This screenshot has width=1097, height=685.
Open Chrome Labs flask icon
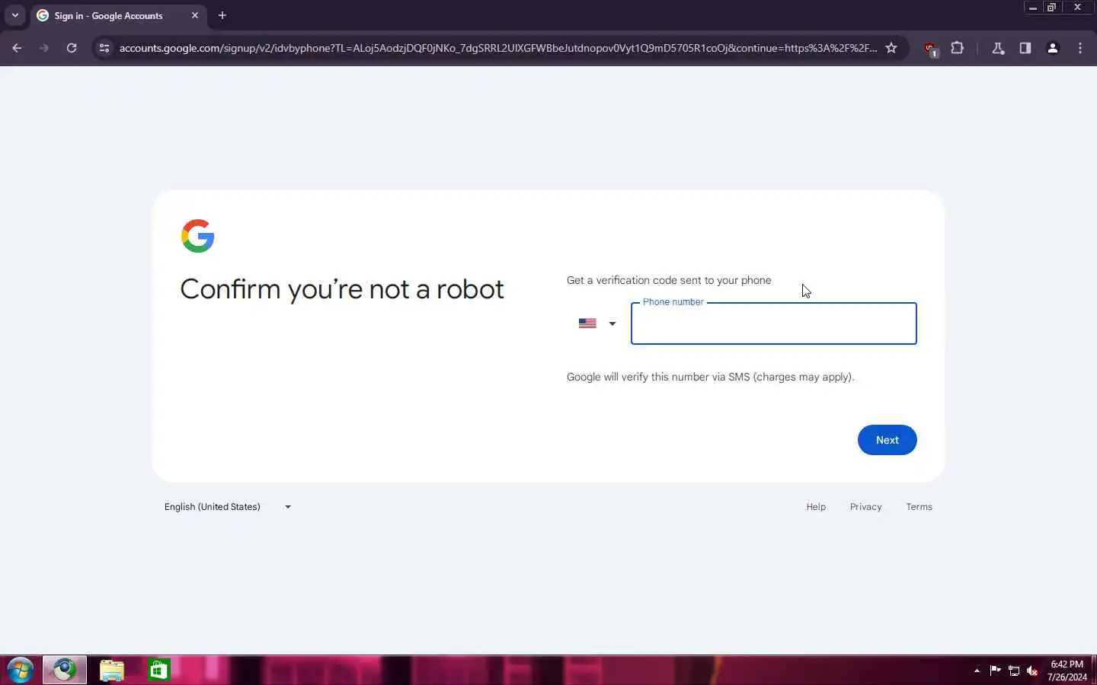pyautogui.click(x=998, y=48)
